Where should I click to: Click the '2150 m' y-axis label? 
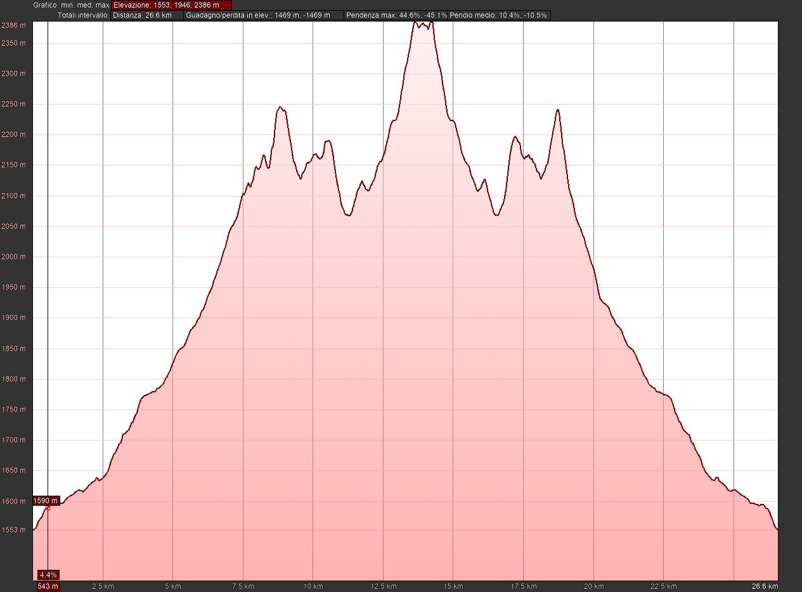pyautogui.click(x=13, y=165)
